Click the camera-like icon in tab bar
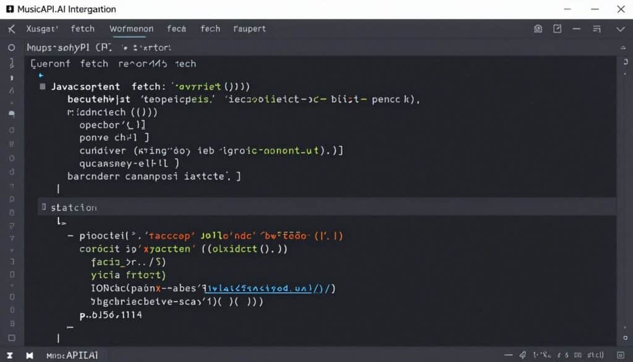Screen dimensions: 633x362 (x=538, y=28)
